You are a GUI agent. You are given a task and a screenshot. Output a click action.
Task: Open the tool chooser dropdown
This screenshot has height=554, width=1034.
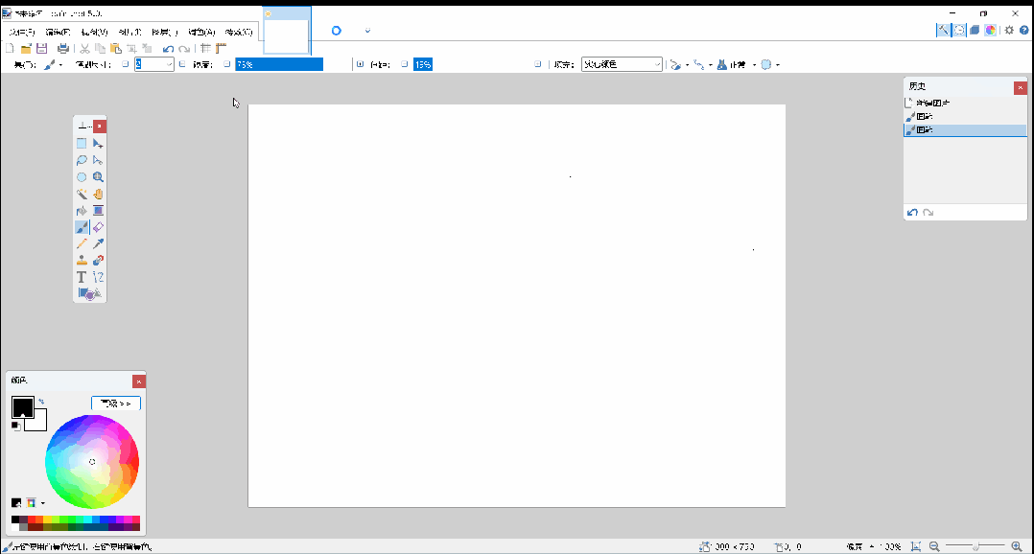pos(53,64)
